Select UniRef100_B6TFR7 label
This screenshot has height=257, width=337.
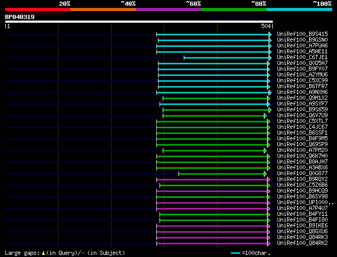[x=302, y=86]
